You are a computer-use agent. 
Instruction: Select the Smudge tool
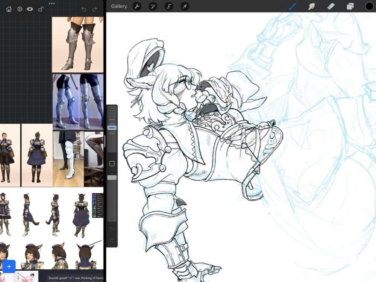pos(311,6)
